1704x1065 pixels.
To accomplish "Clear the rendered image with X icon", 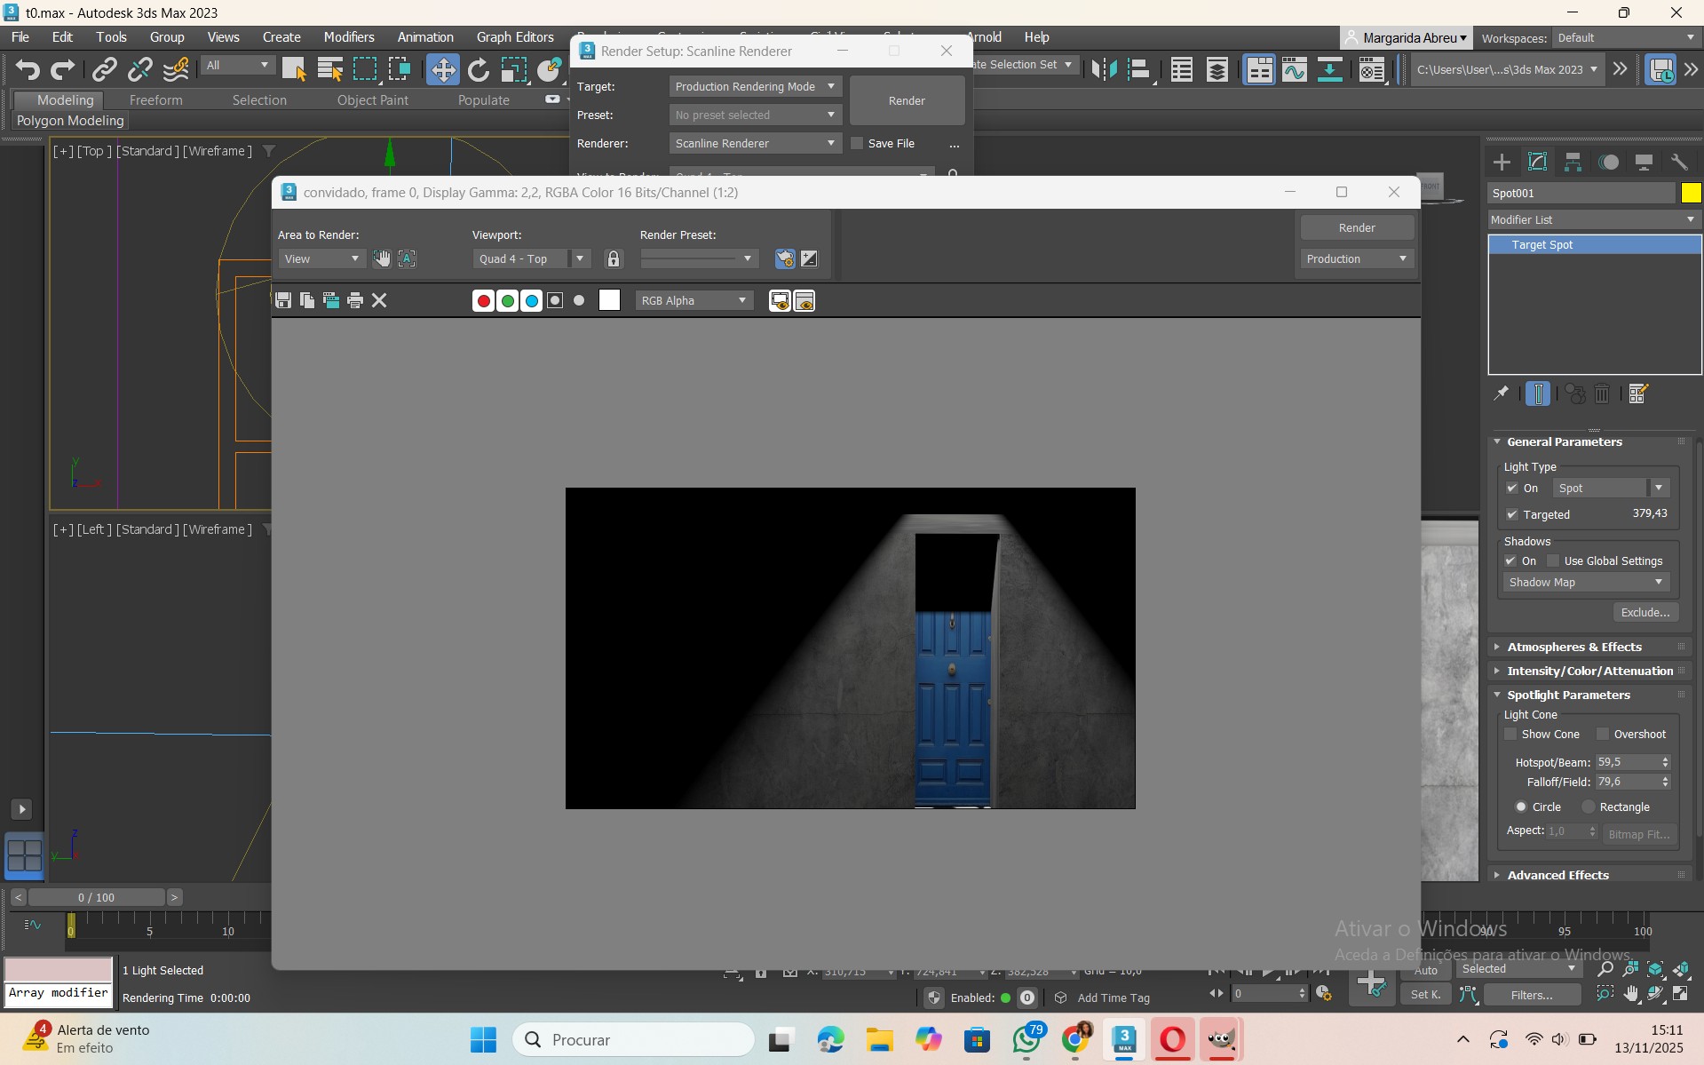I will tap(379, 300).
